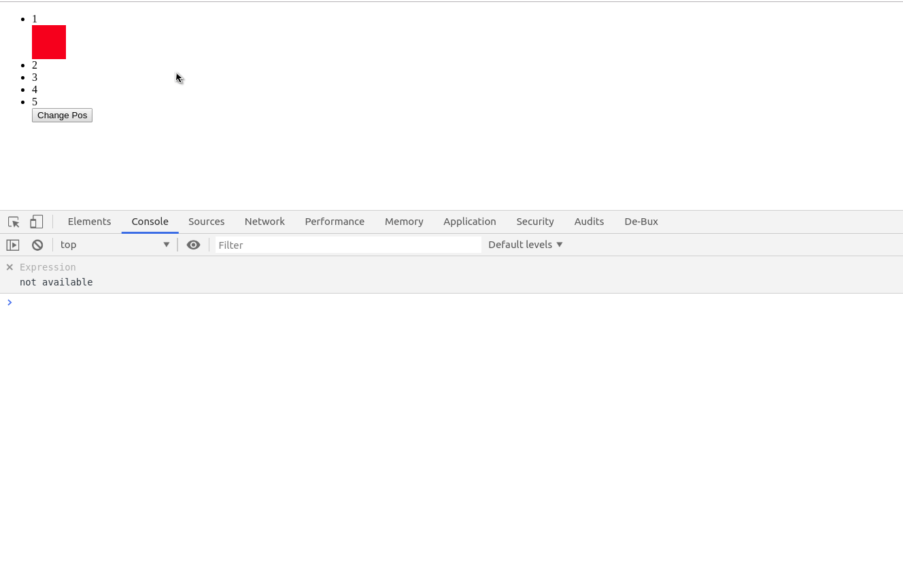Select the De-Bux tab

point(641,222)
